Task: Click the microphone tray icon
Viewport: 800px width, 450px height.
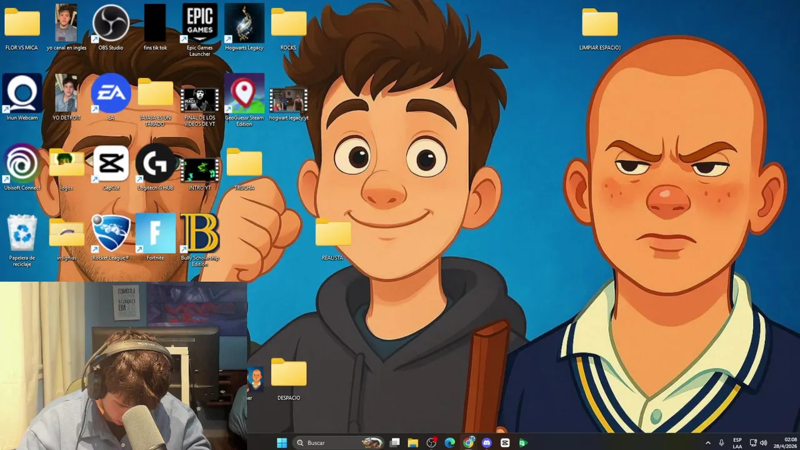Action: click(x=722, y=442)
